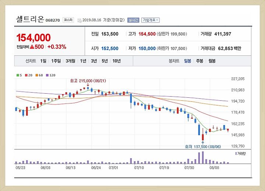Viewport: 265px width, 191px height.
Task: Click the 194,720 price axis label
Action: (x=238, y=101)
